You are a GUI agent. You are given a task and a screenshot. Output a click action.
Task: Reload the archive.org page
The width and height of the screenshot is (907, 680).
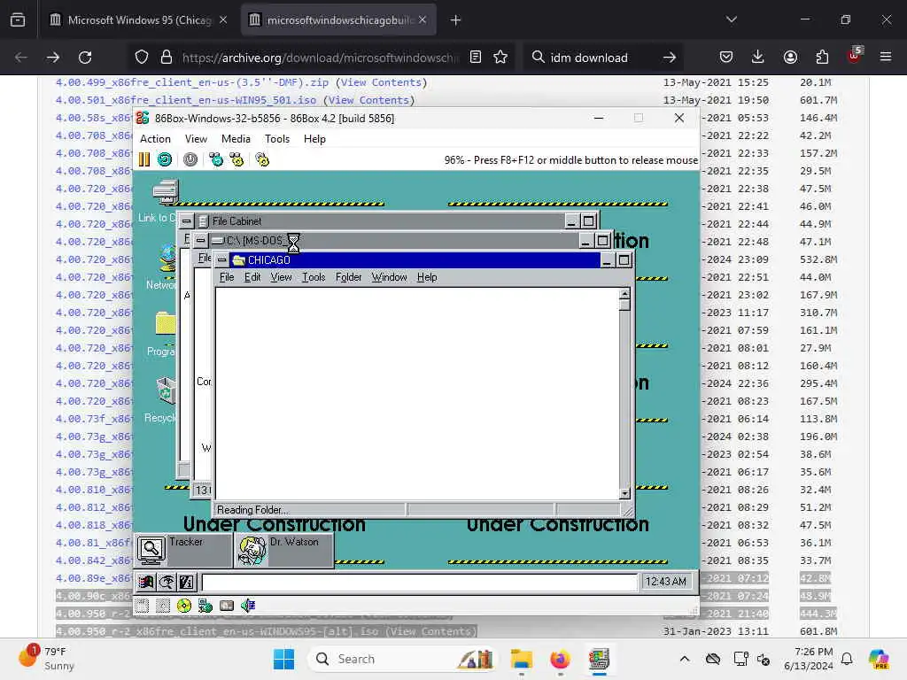85,58
